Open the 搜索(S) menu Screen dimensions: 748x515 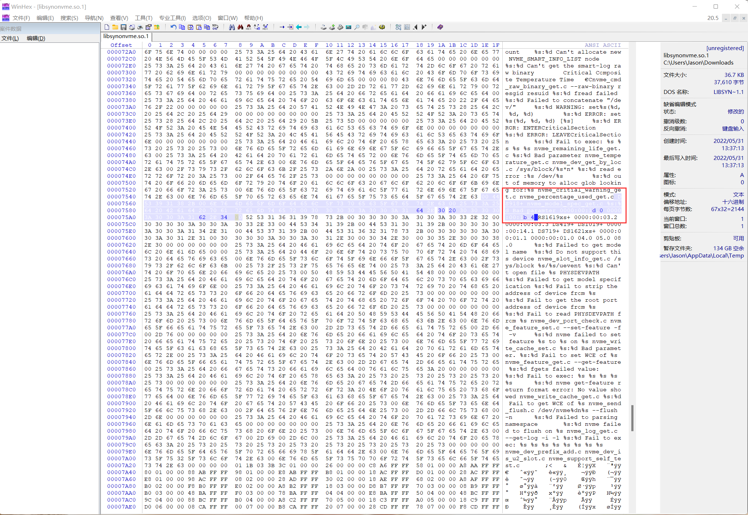[x=69, y=18]
